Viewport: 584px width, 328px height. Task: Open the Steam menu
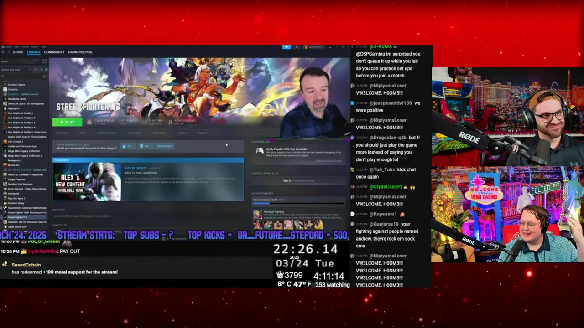tap(8, 47)
